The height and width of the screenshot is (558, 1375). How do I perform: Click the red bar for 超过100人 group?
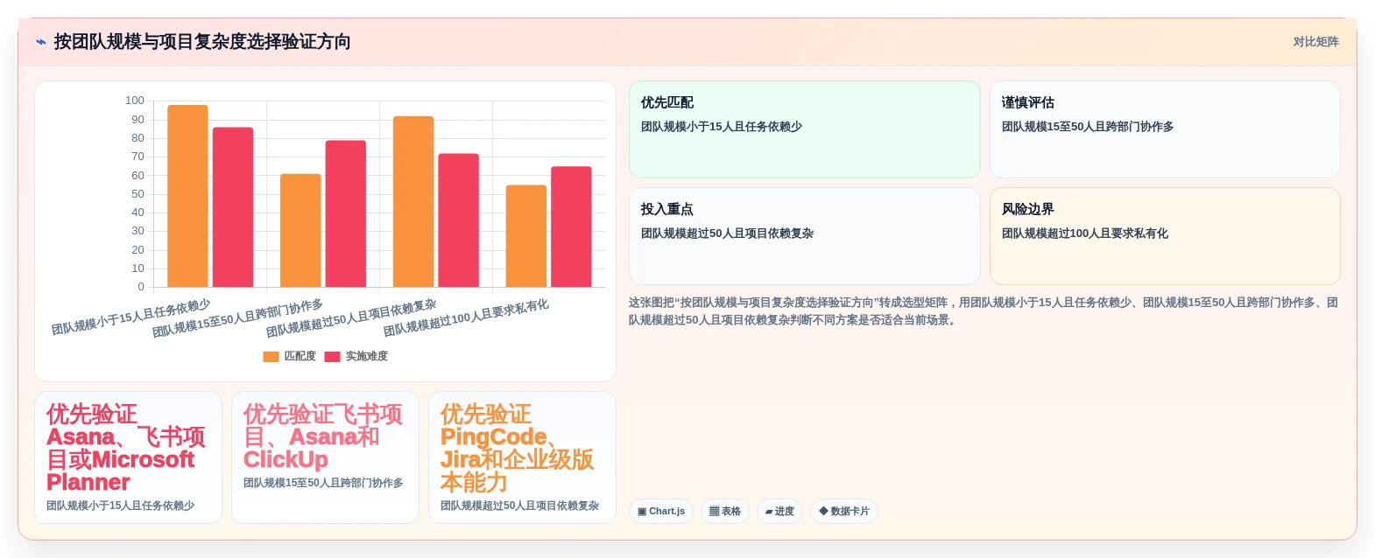[571, 227]
